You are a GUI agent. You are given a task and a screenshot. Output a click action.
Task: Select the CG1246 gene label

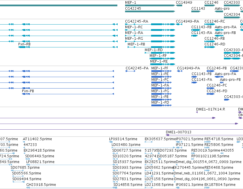click(x=211, y=3)
